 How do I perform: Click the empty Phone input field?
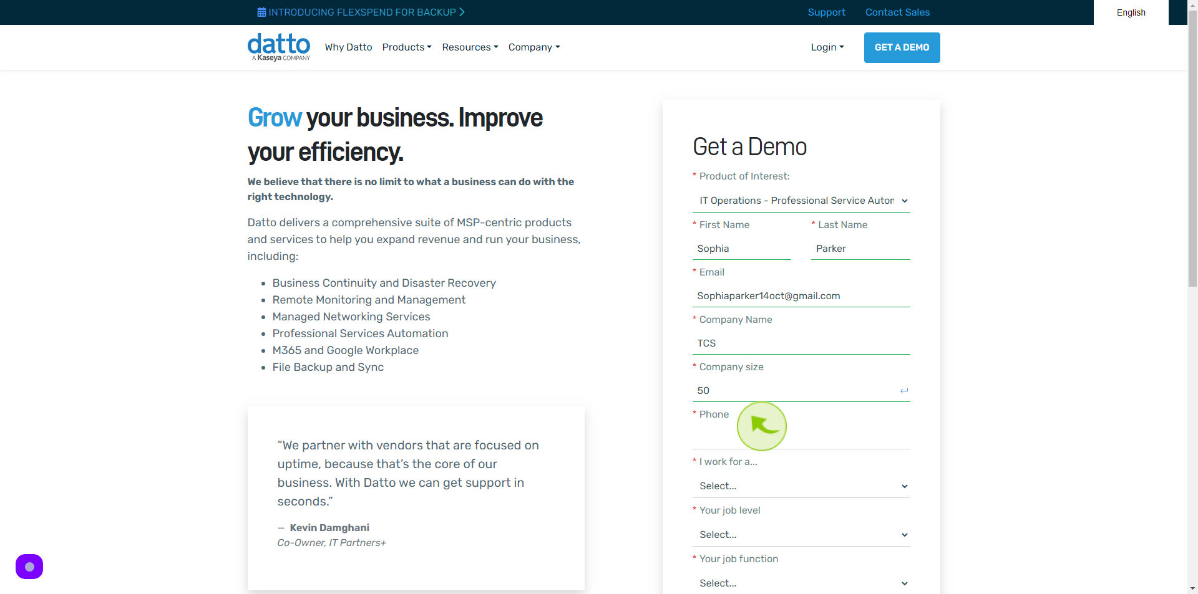click(801, 438)
